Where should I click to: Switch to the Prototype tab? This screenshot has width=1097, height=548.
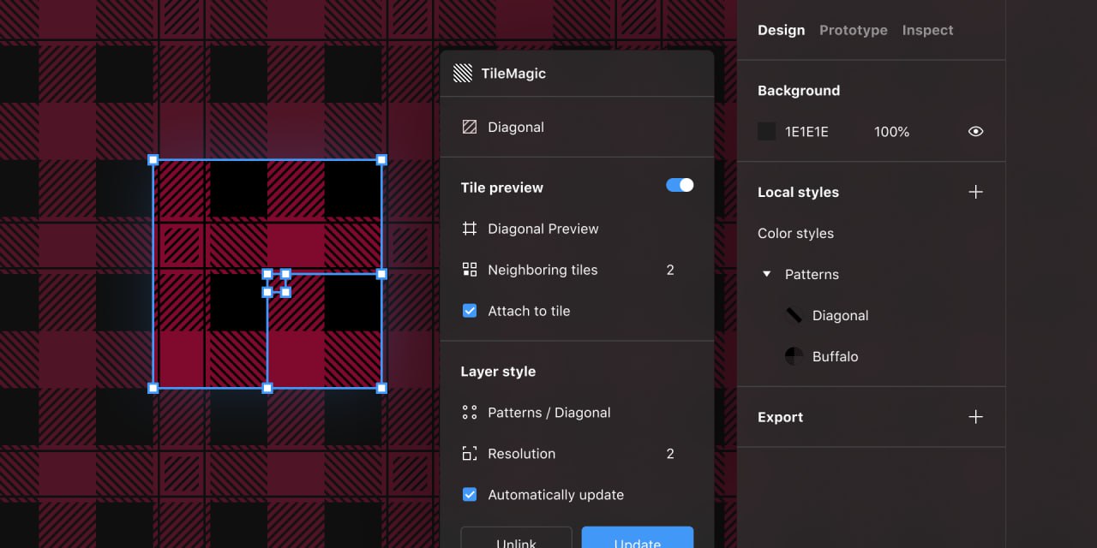coord(853,30)
